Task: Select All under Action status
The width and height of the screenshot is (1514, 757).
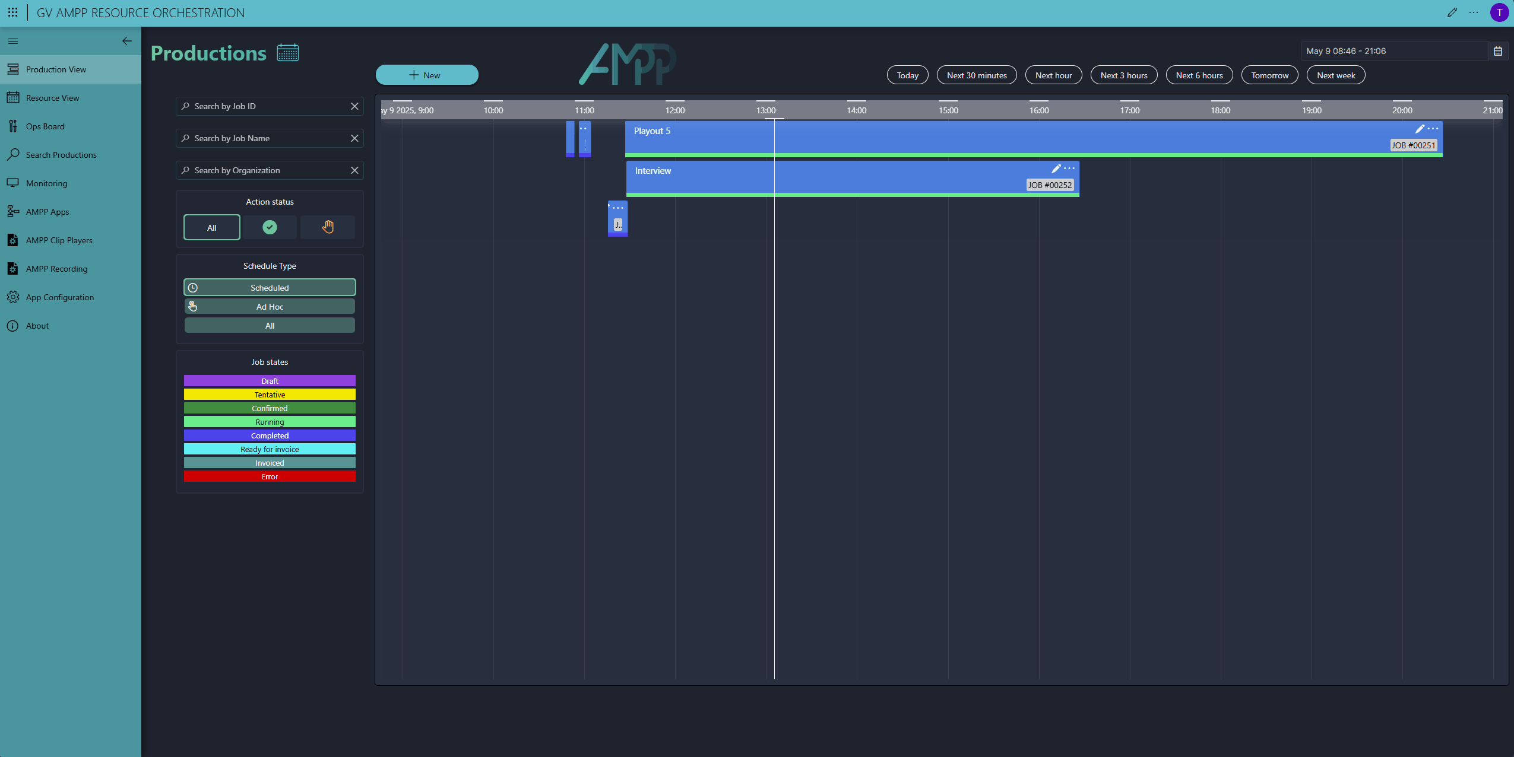Action: click(x=212, y=227)
